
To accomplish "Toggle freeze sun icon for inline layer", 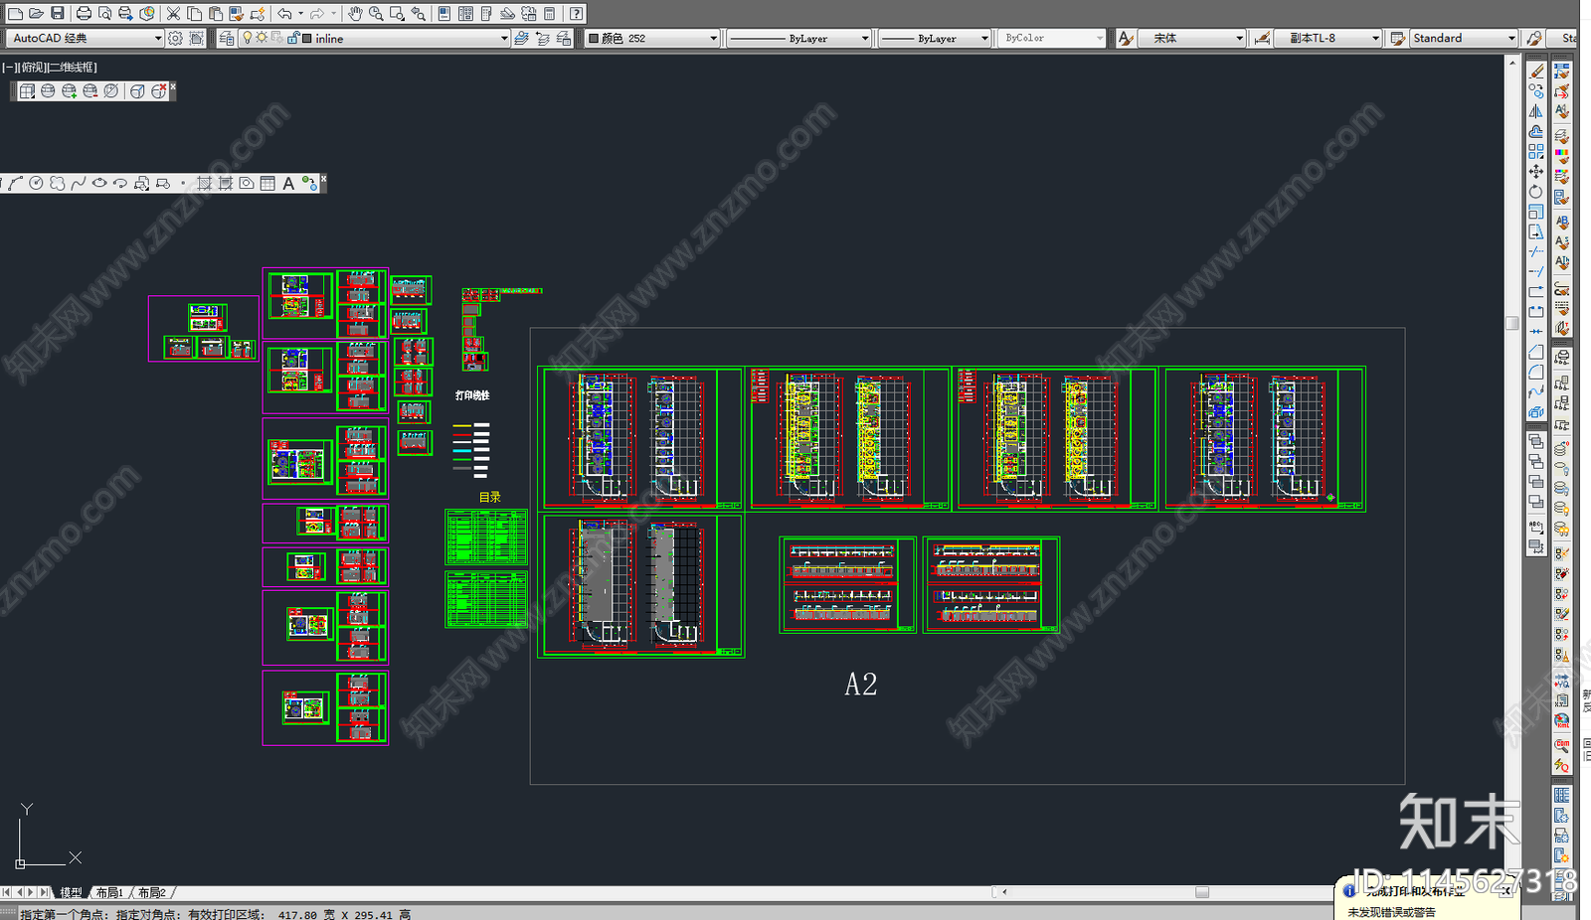I will [262, 38].
